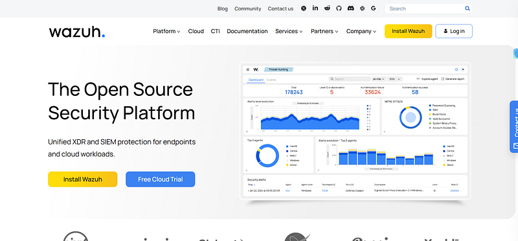Open the CTI nav item
The width and height of the screenshot is (518, 241).
pos(215,31)
